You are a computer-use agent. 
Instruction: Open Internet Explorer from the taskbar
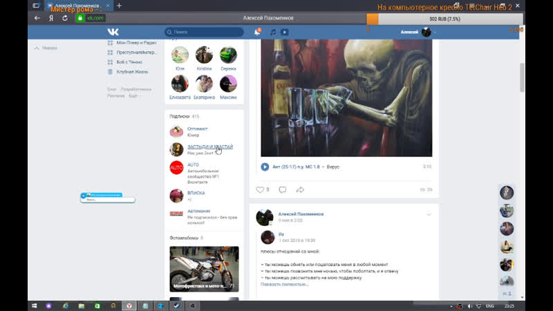(66, 305)
